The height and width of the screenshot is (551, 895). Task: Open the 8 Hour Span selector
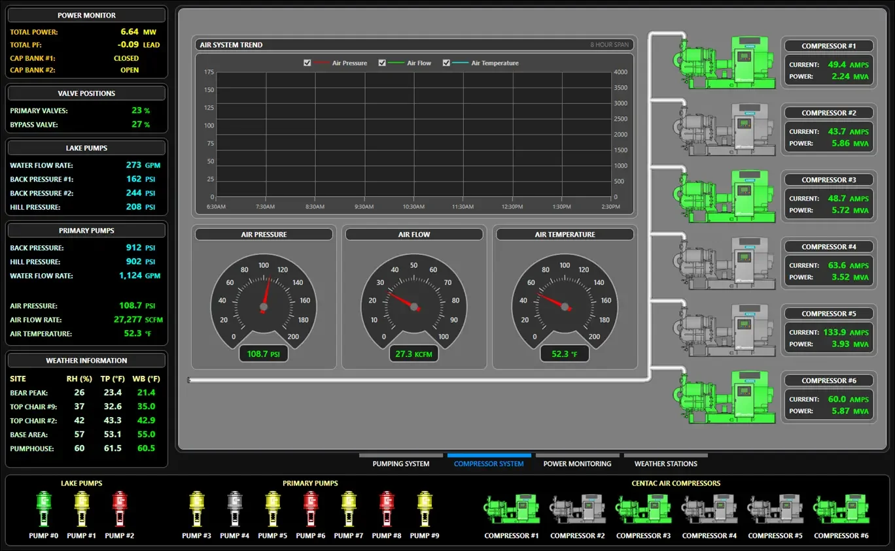coord(609,44)
